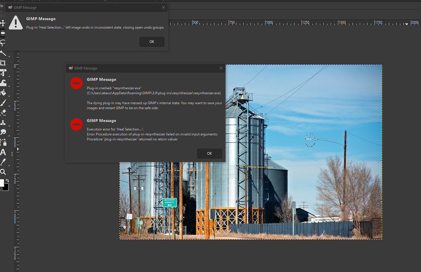
Task: Select the Bucket Fill tool
Action: click(x=3, y=92)
